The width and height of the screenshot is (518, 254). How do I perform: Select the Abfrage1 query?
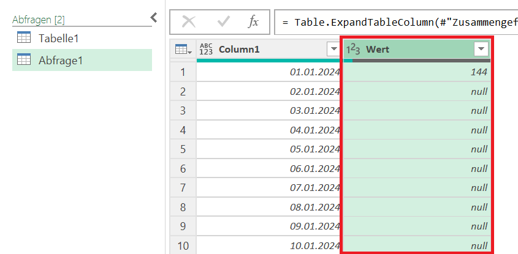click(60, 60)
